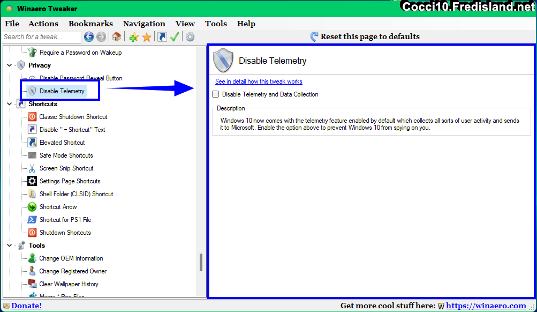Collapse the Privacy tree section
537x312 pixels.
tap(9, 65)
